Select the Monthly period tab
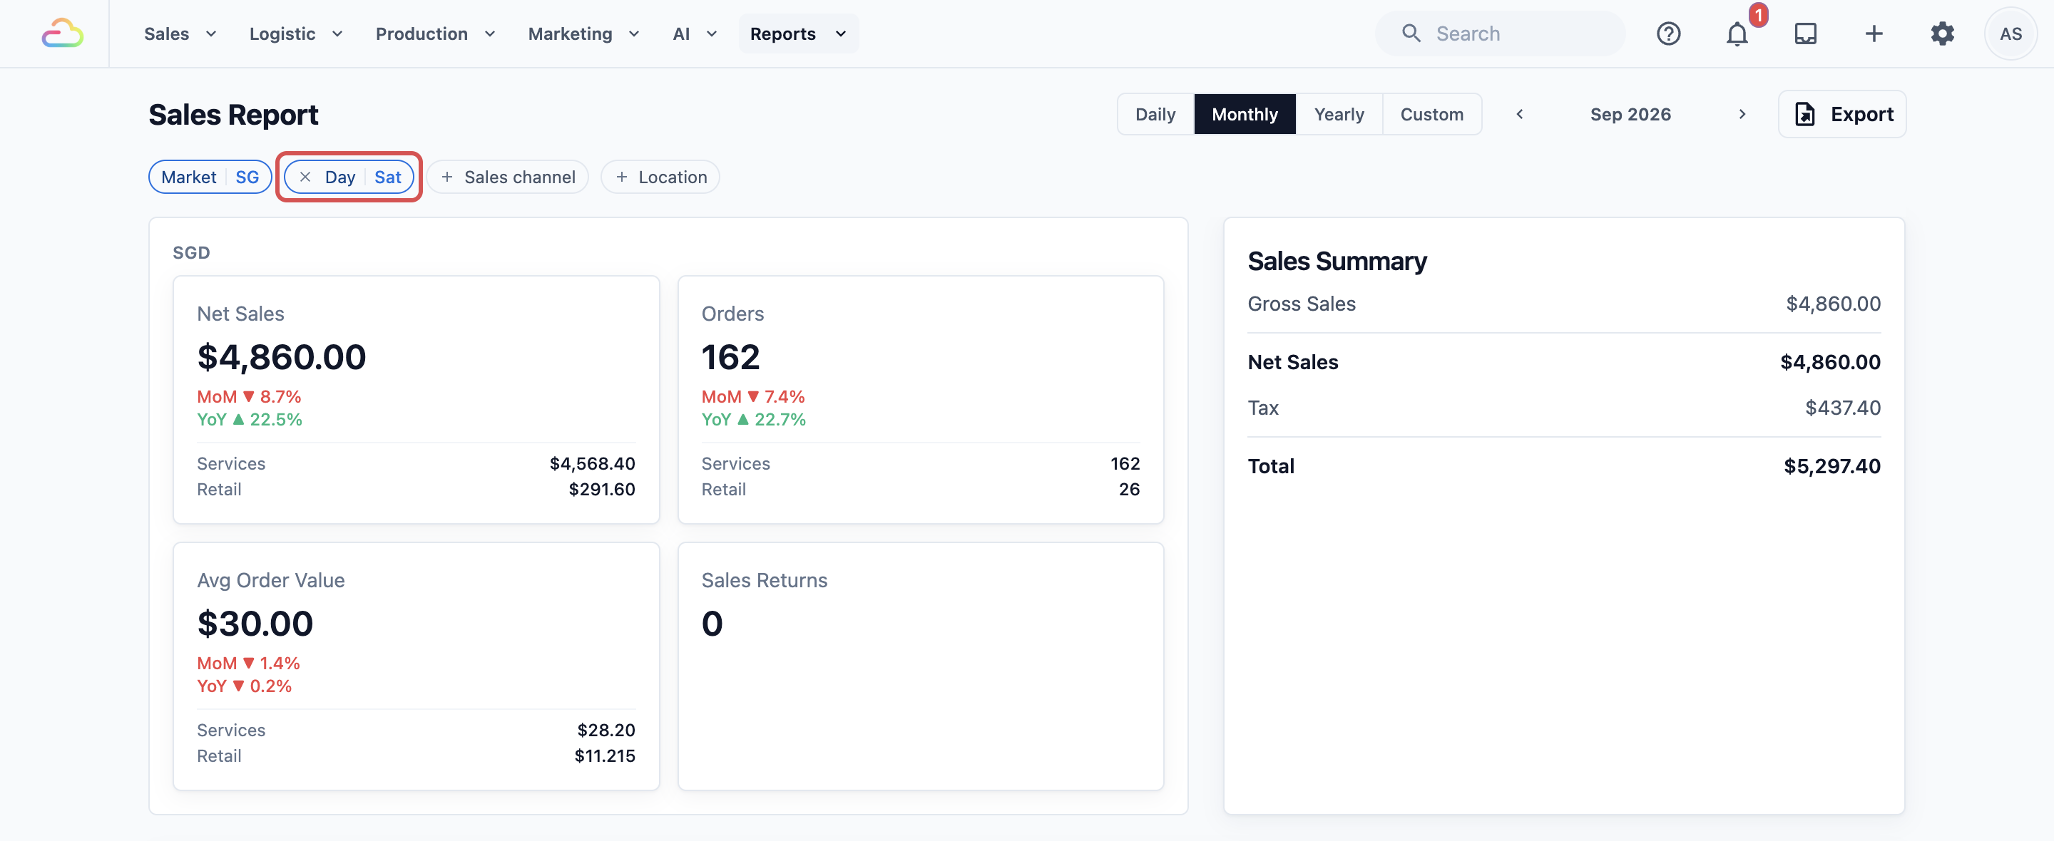This screenshot has width=2054, height=841. pyautogui.click(x=1245, y=114)
